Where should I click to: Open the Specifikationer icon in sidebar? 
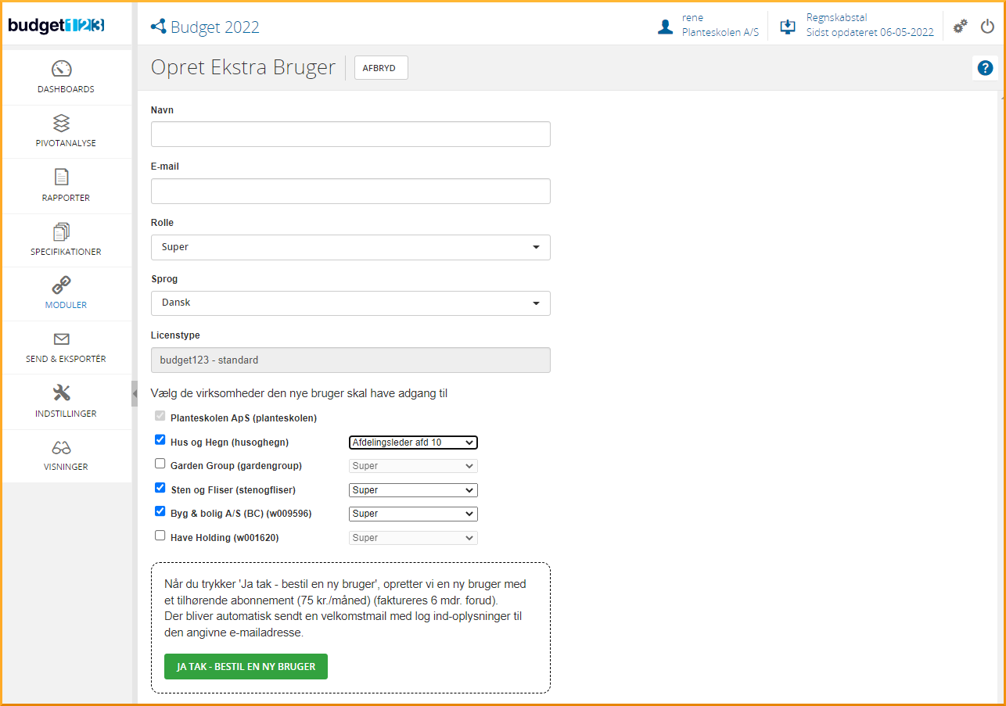tap(62, 231)
